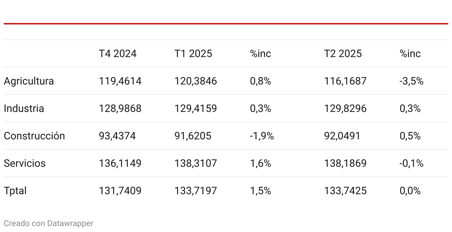Click the T2 2025 column header
This screenshot has width=452, height=232.
[343, 54]
